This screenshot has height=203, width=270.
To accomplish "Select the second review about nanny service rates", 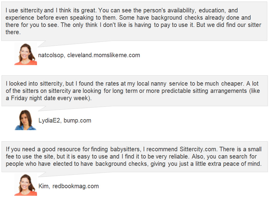I will tap(135, 91).
